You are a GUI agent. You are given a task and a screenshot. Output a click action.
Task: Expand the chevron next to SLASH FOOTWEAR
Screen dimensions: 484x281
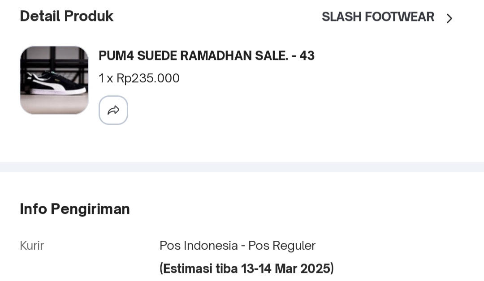449,18
